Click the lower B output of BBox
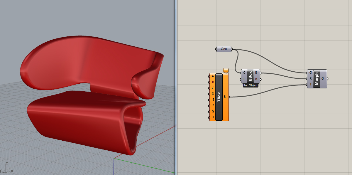 coord(256,79)
